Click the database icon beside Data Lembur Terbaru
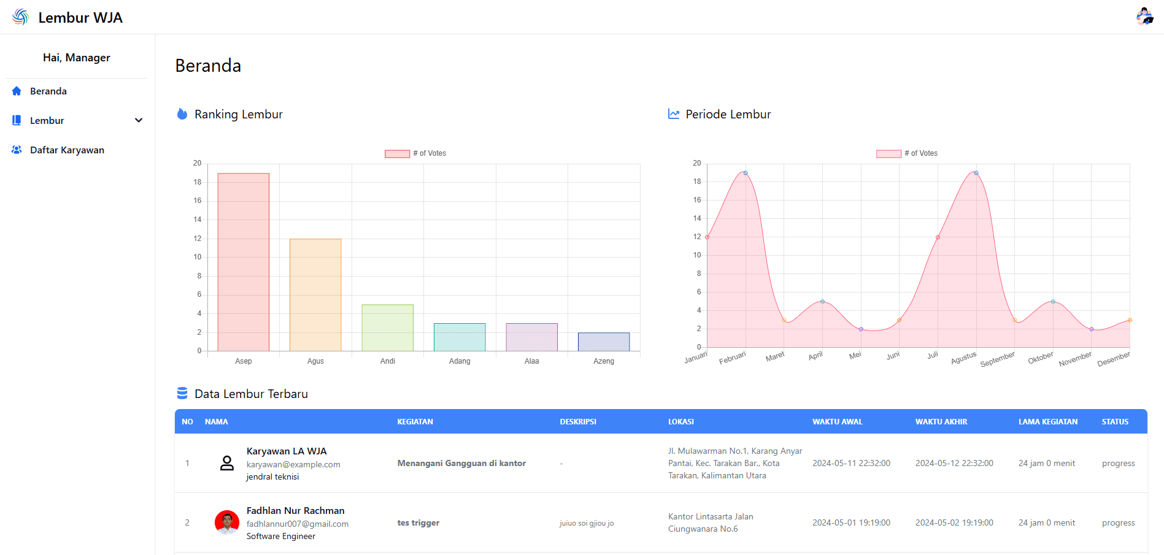The width and height of the screenshot is (1164, 555). pyautogui.click(x=182, y=393)
